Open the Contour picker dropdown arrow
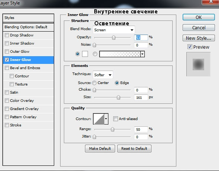This screenshot has height=171, width=219. click(106, 119)
